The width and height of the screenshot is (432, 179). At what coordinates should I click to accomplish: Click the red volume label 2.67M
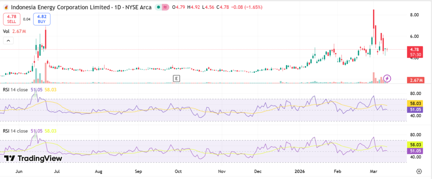pos(414,80)
